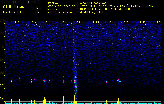Click the 1114 time axis marker
Image resolution: width=164 pixels, height=104 pixels.
pyautogui.click(x=65, y=22)
